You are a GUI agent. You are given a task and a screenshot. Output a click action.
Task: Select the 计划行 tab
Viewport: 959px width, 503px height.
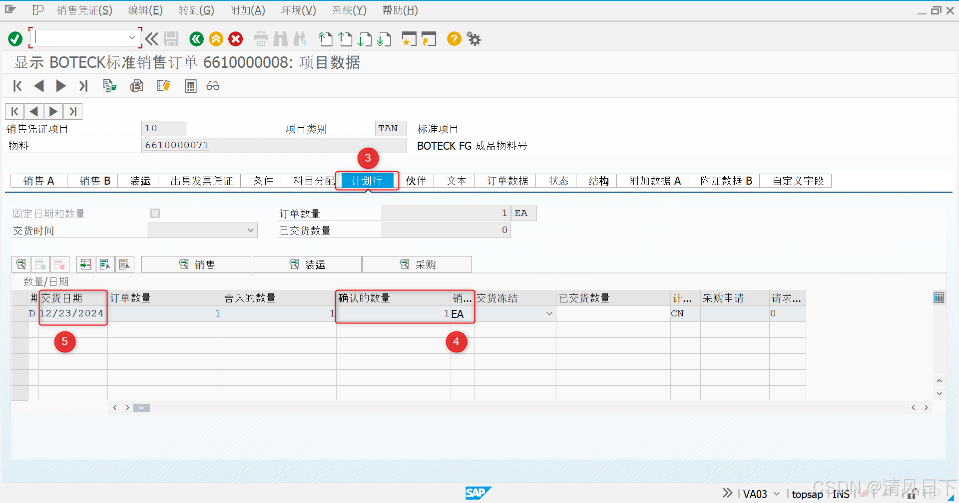pos(367,181)
